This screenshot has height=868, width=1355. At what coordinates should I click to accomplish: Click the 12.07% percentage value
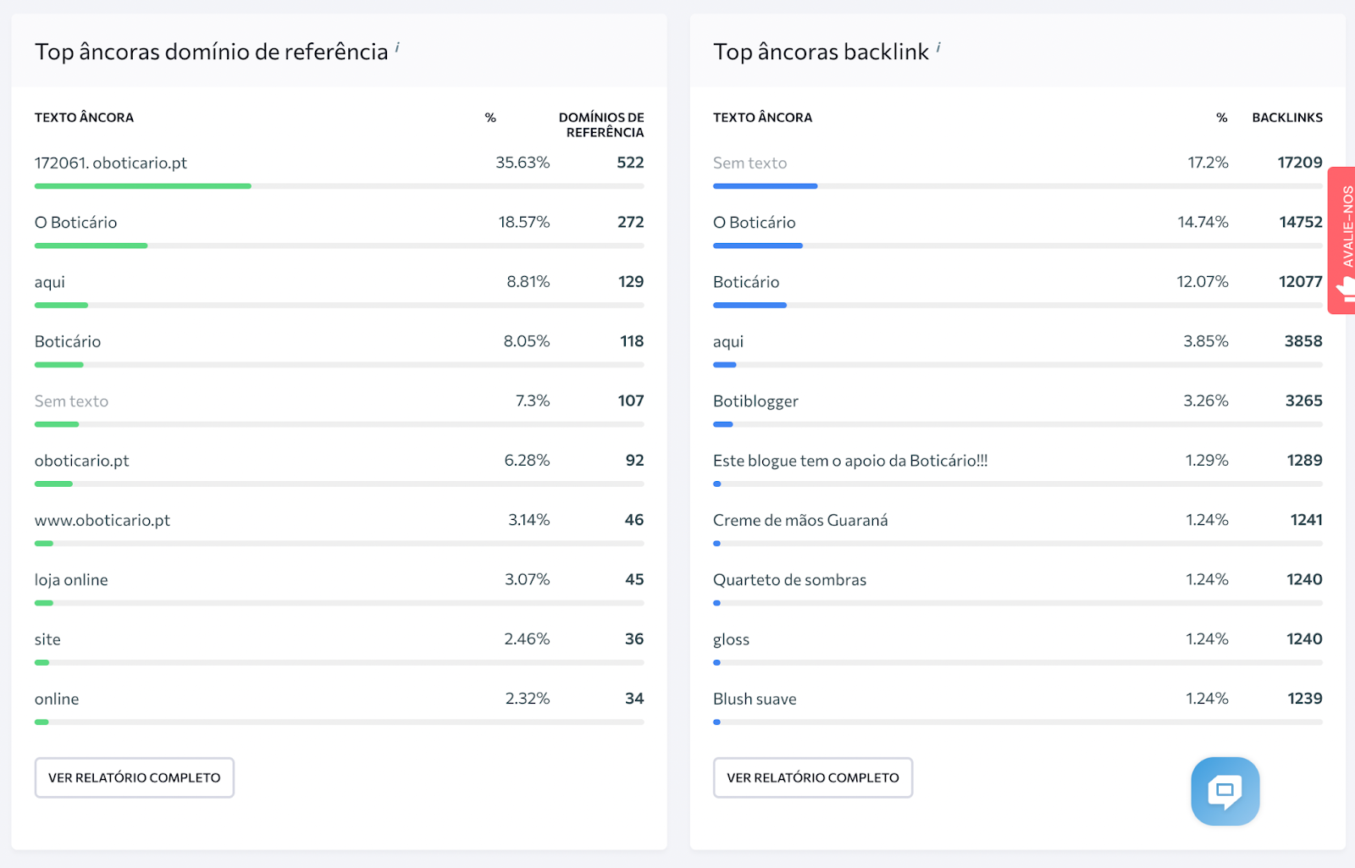click(x=1203, y=282)
